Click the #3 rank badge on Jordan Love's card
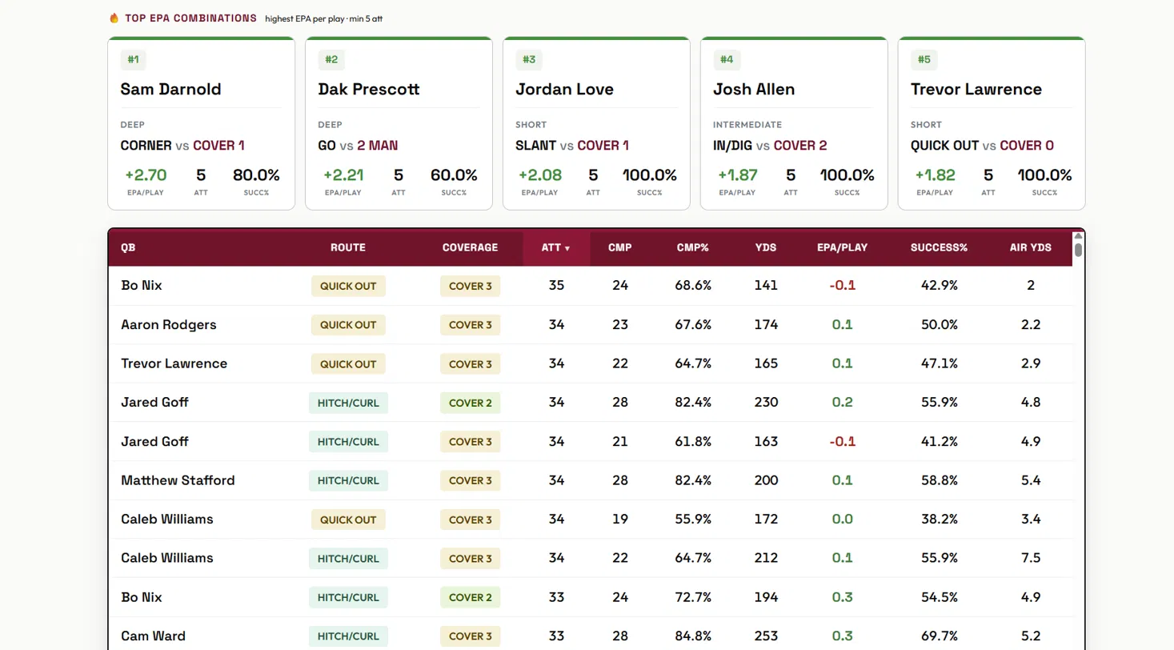 point(528,59)
